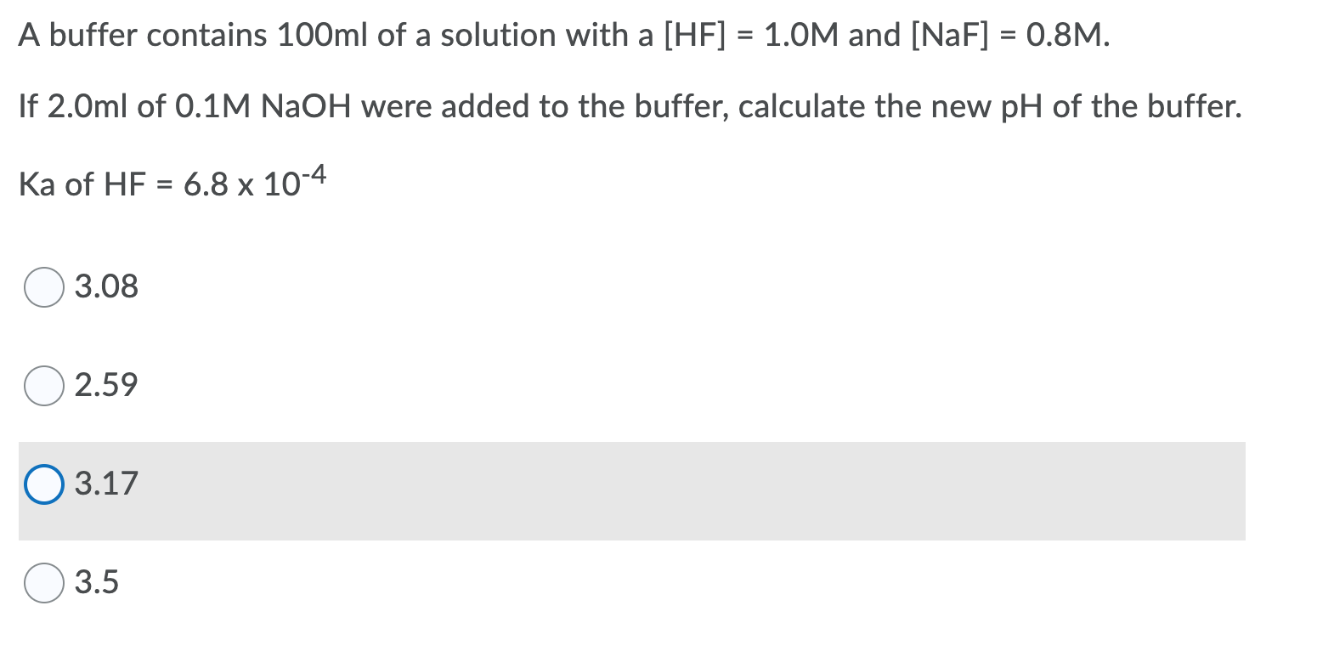1334x651 pixels.
Task: Click the answer label 2.59
Action: point(105,387)
